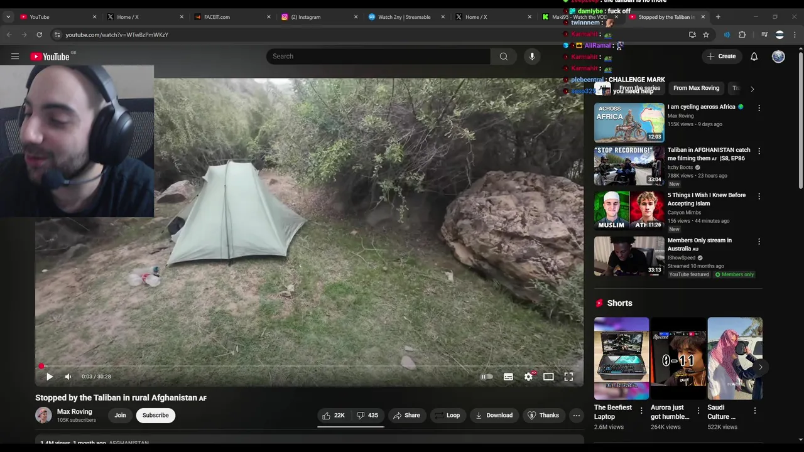Open 'I am cycling across Africa' thumbnail
The height and width of the screenshot is (452, 804).
[x=629, y=122]
